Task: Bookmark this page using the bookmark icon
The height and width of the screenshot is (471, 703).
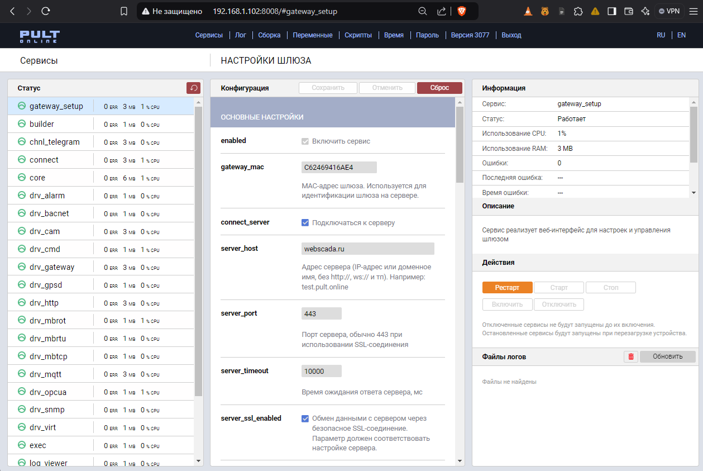Action: click(124, 11)
